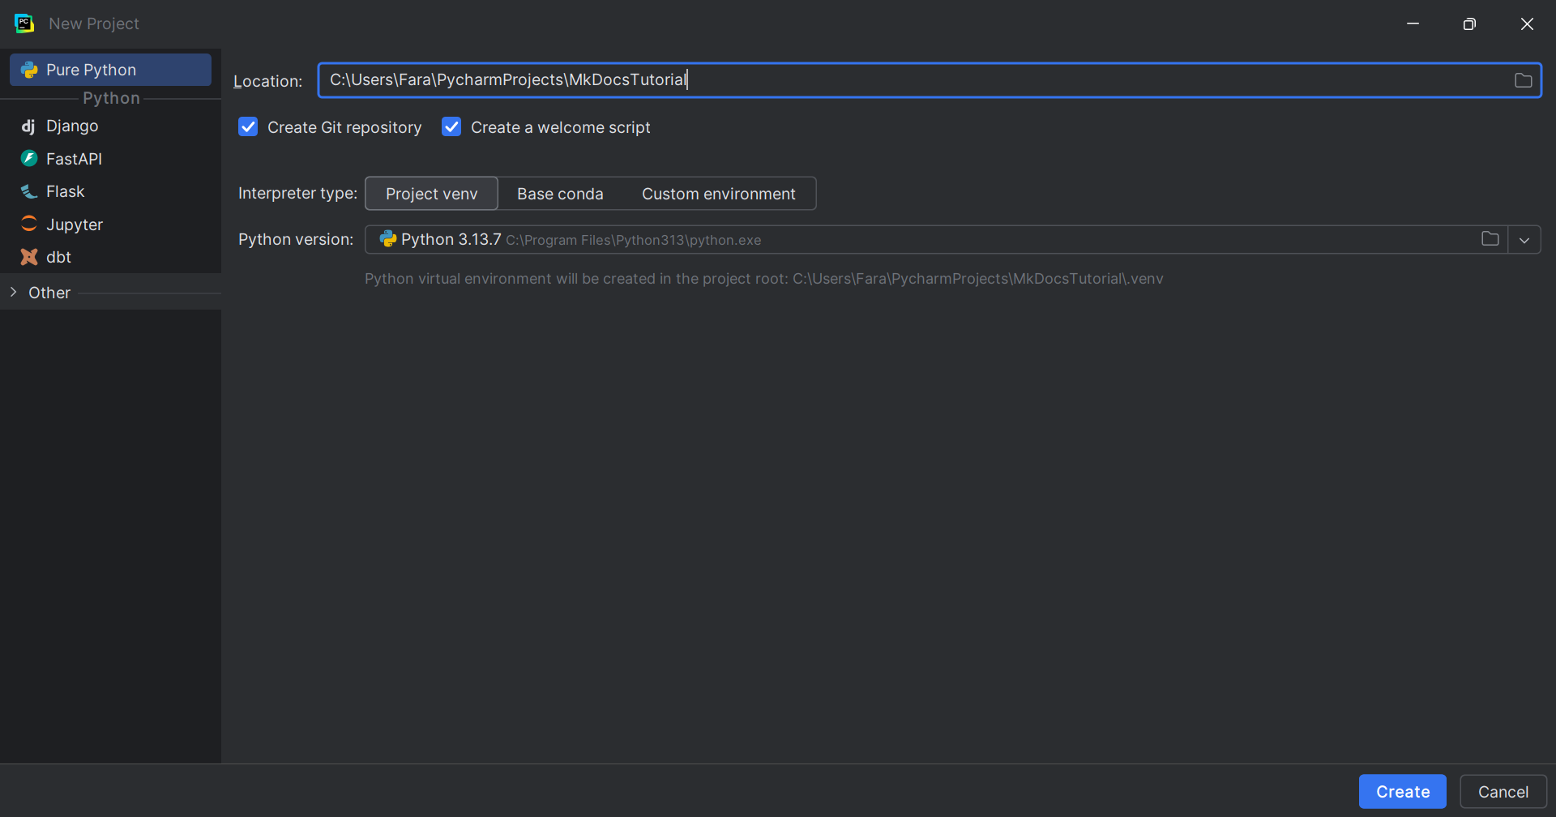This screenshot has height=817, width=1556.
Task: Click inside the Location path field
Action: coord(891,80)
